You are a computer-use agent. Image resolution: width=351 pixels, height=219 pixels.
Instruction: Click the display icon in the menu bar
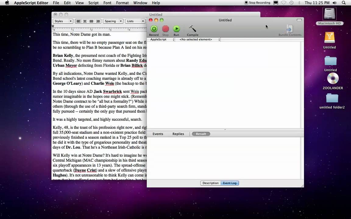point(276,3)
